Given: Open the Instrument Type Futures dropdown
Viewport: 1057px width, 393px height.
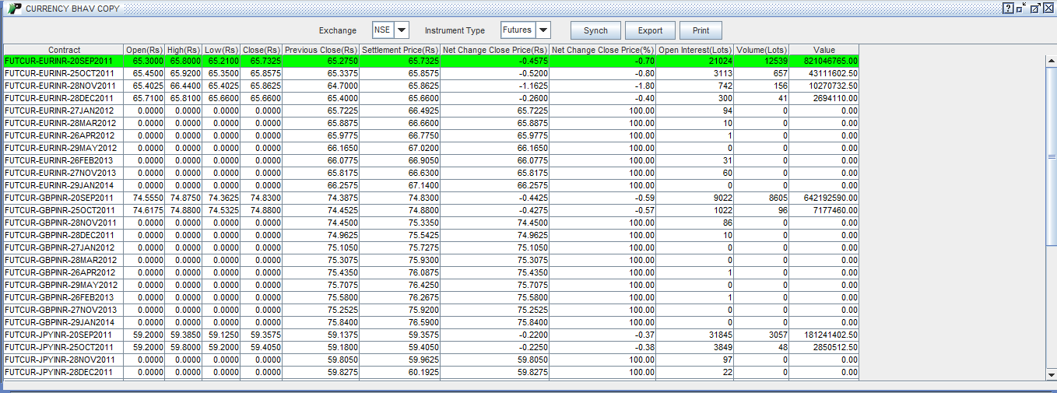Looking at the screenshot, I should pos(543,30).
